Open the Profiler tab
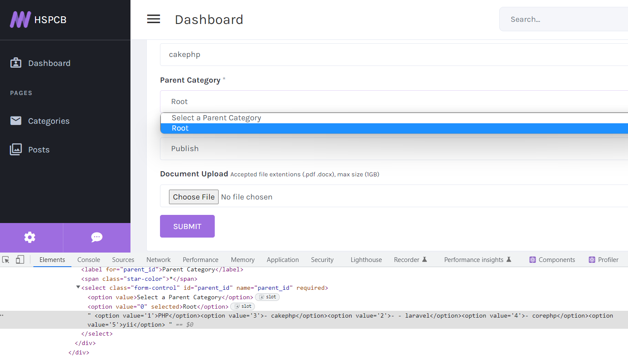The width and height of the screenshot is (628, 357). [x=604, y=260]
